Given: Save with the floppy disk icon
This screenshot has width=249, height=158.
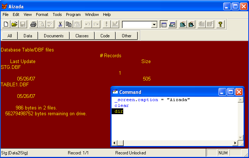Looking at the screenshot, I should pos(23,24).
